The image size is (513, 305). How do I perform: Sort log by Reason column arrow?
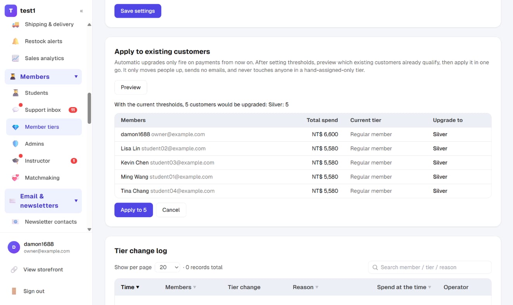317,287
